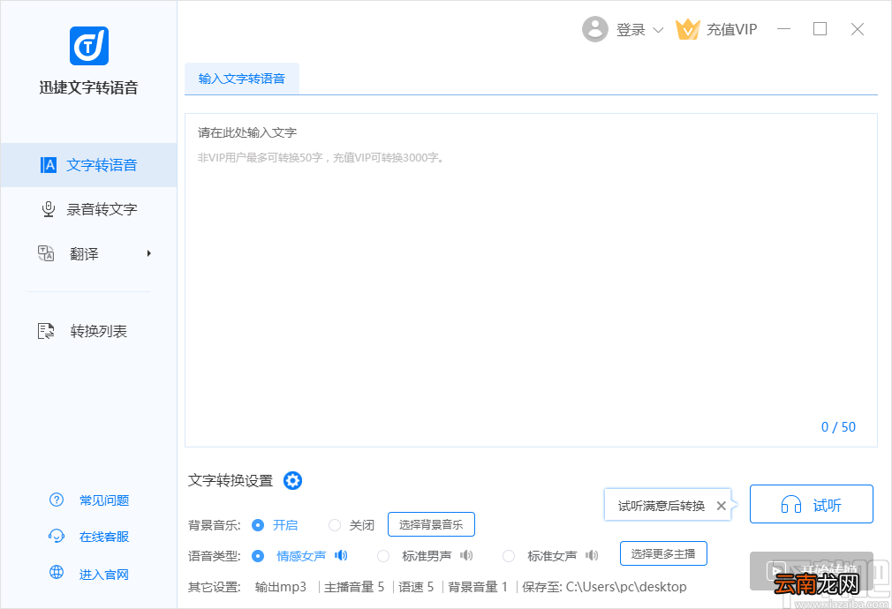Image resolution: width=892 pixels, height=609 pixels.
Task: Preview 标准女声 voice speaker icon
Action: coord(592,555)
